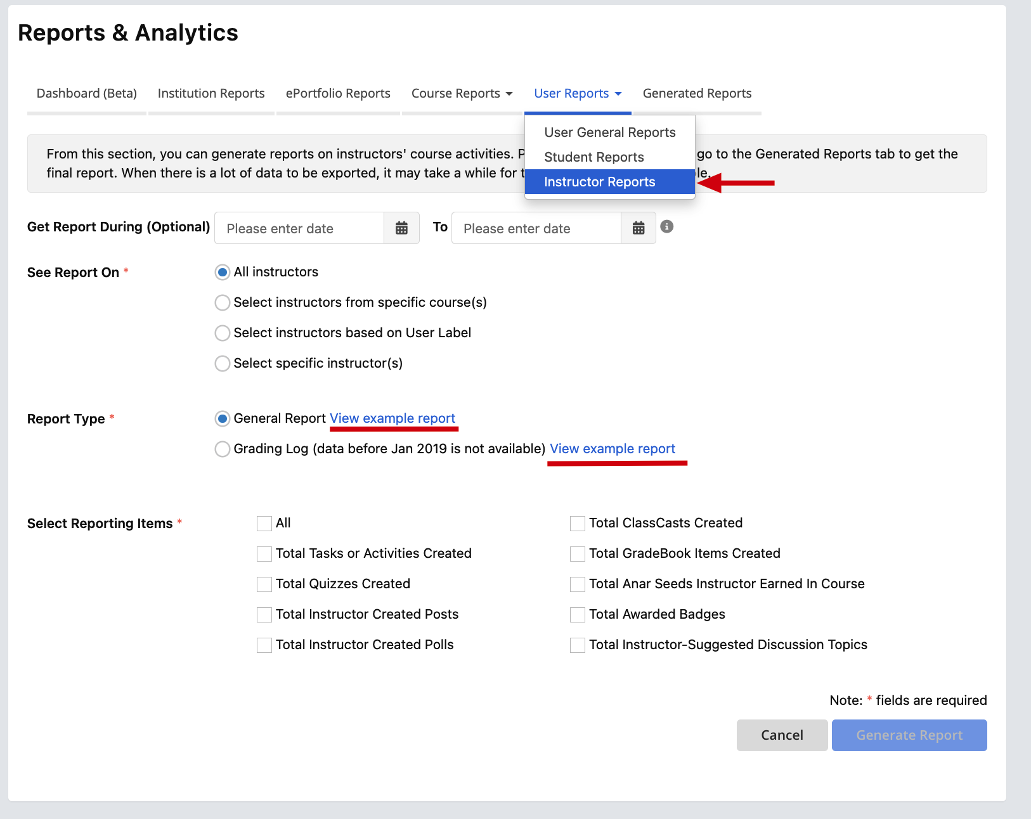Viewport: 1031px width, 819px height.
Task: Select Grading Log report type
Action: click(223, 449)
